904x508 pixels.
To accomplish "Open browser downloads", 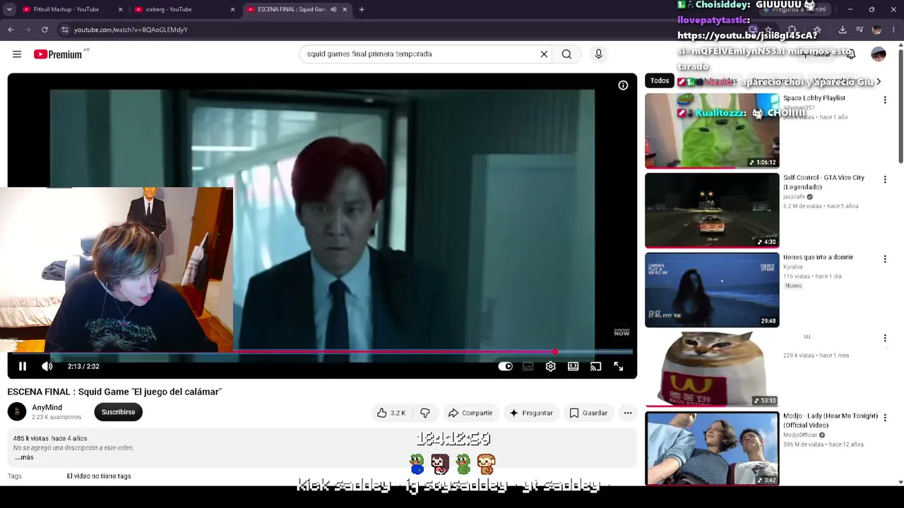I will tap(843, 30).
